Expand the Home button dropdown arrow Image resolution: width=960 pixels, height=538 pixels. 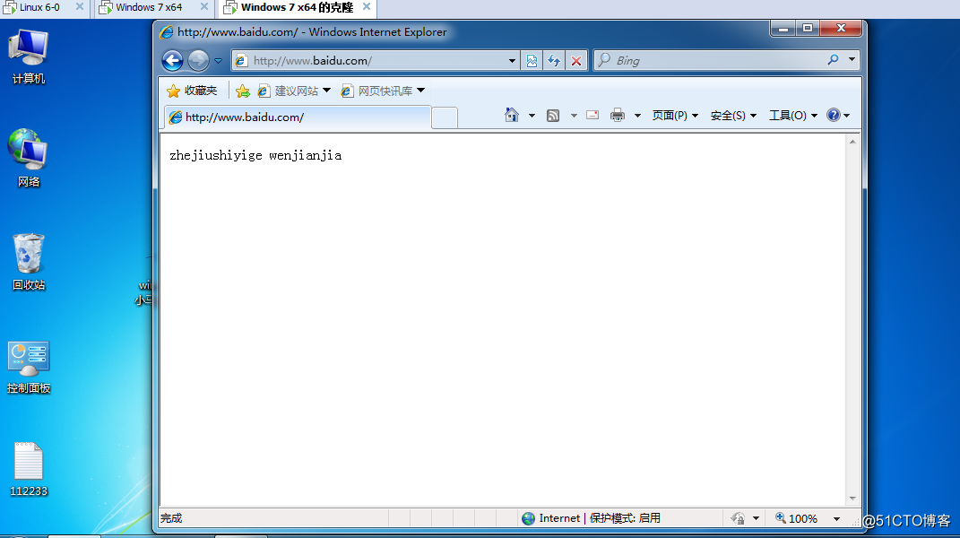click(532, 115)
